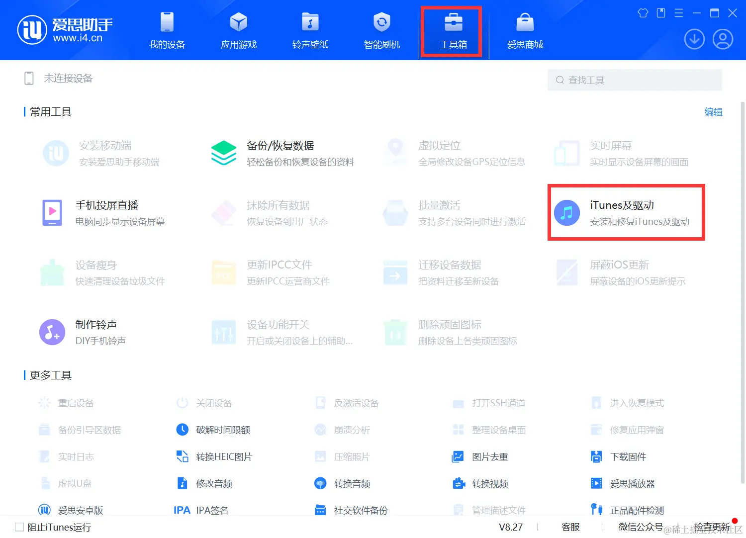Click 关闭设备 tool

click(x=204, y=403)
